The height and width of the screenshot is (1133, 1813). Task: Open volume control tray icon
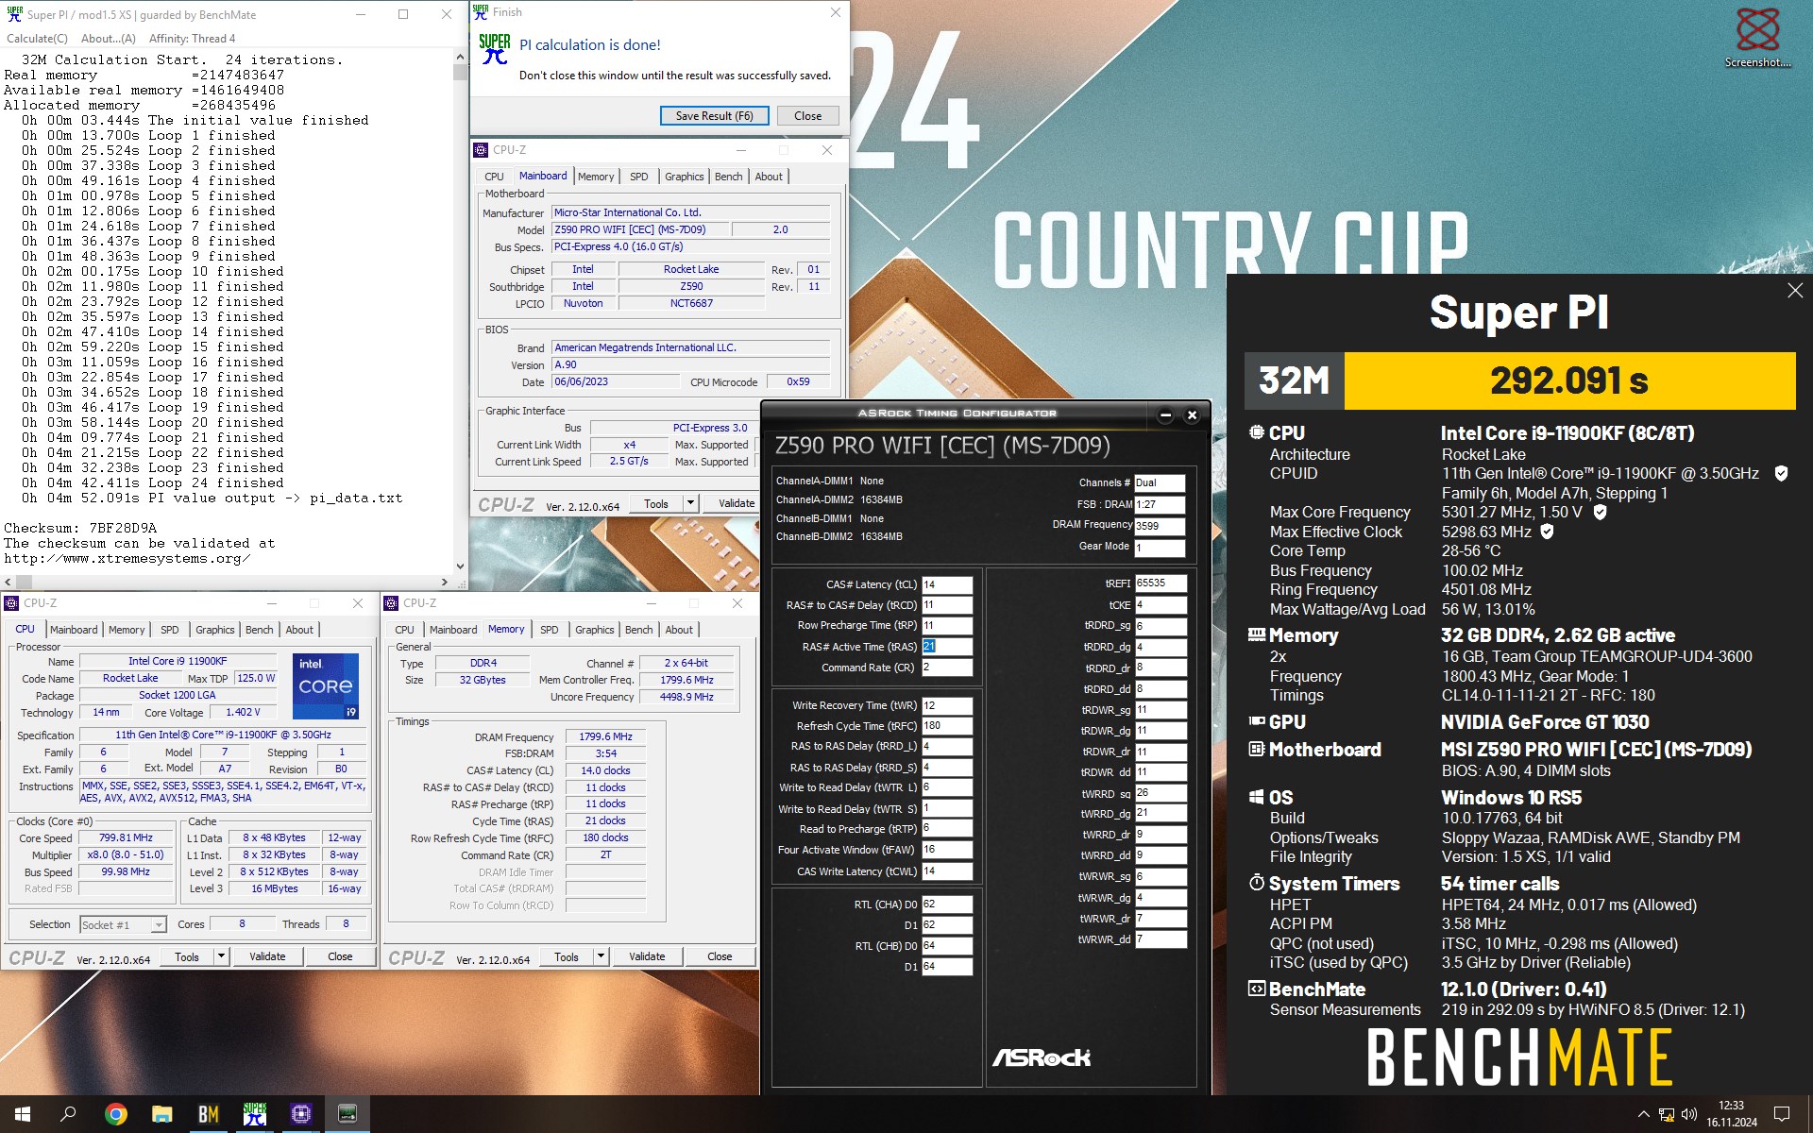[x=1689, y=1114]
